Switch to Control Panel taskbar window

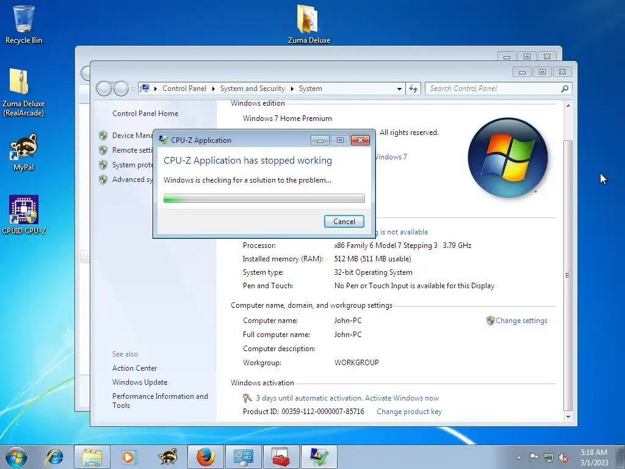pyautogui.click(x=244, y=457)
